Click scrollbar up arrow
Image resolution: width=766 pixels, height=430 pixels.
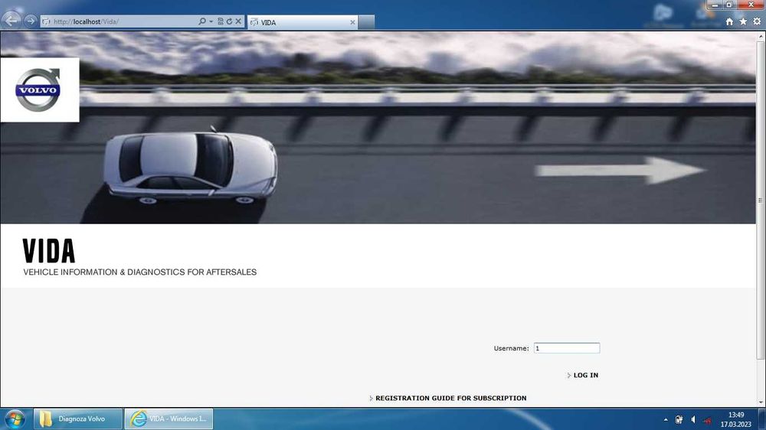(x=761, y=37)
